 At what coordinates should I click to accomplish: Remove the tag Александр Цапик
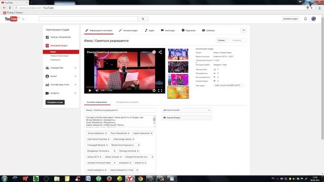(x=133, y=140)
